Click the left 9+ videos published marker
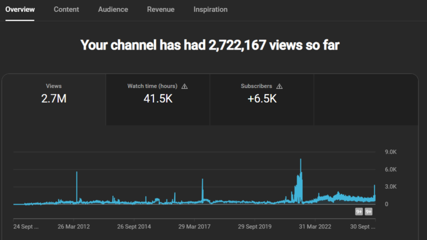427x240 pixels. [359, 212]
